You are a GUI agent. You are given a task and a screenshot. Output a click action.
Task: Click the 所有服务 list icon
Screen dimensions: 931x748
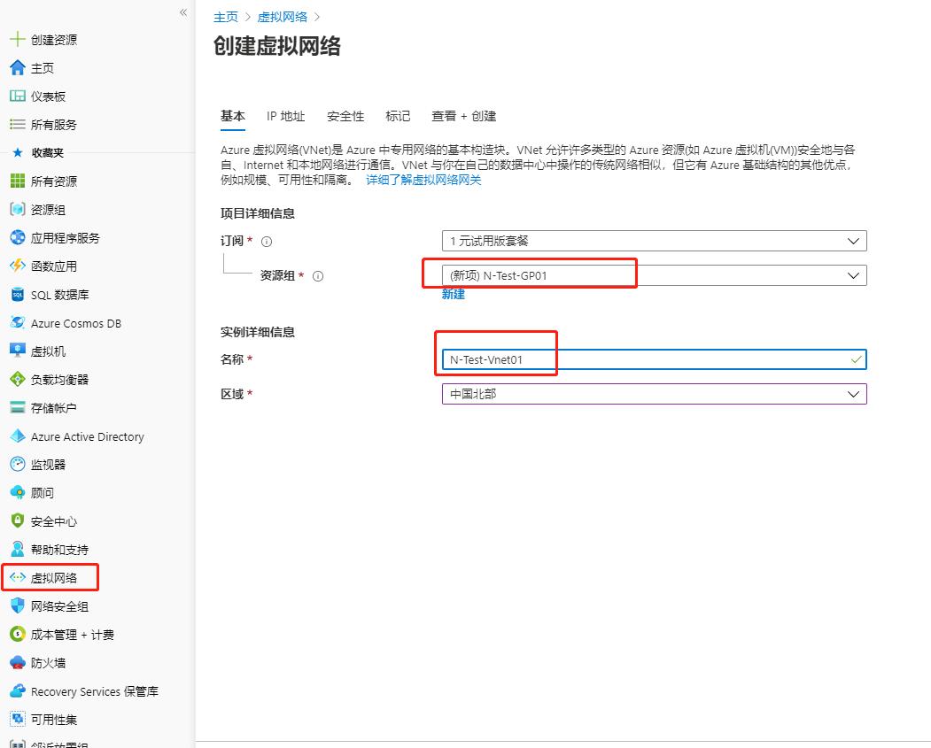click(18, 124)
